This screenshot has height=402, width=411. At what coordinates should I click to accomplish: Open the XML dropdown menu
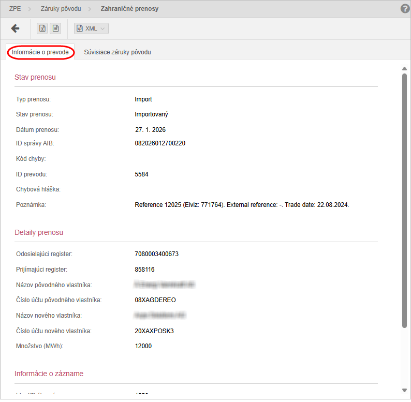(91, 28)
